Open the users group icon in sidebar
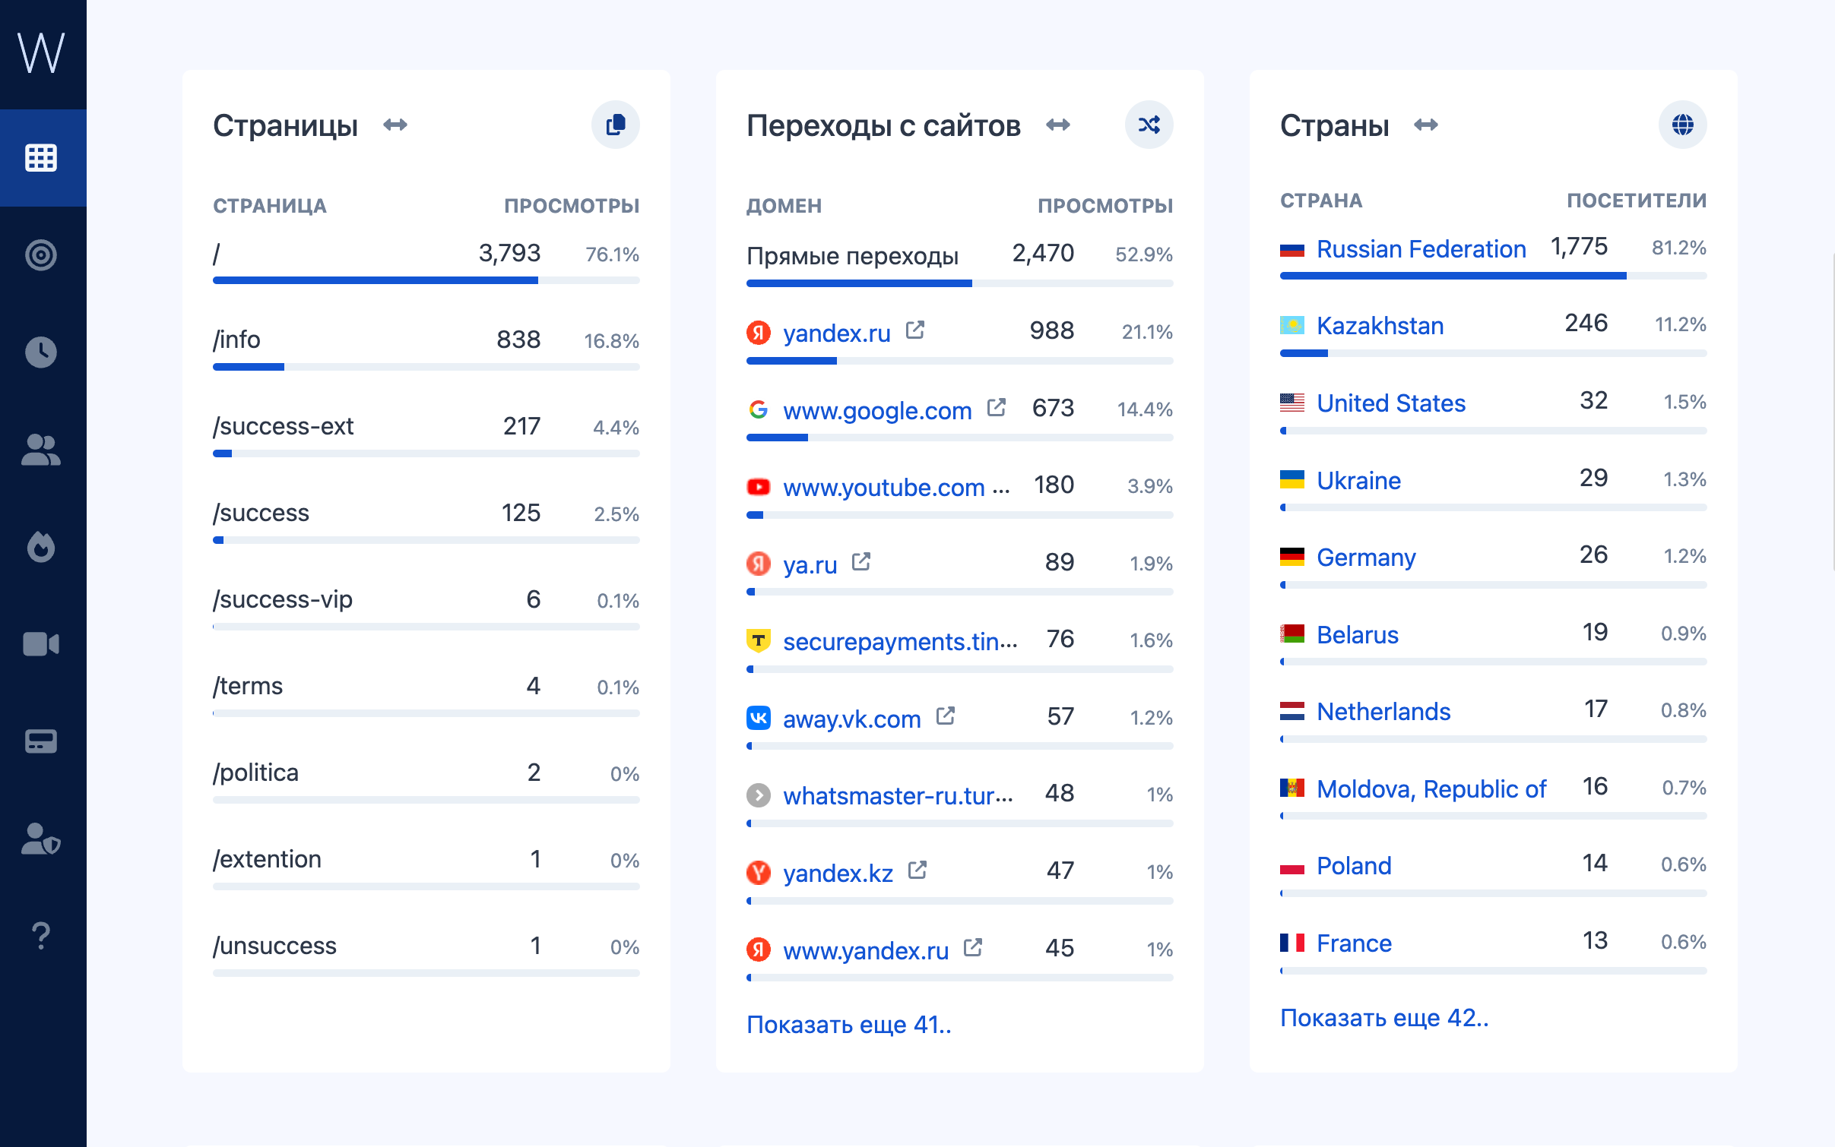The width and height of the screenshot is (1835, 1147). (41, 450)
